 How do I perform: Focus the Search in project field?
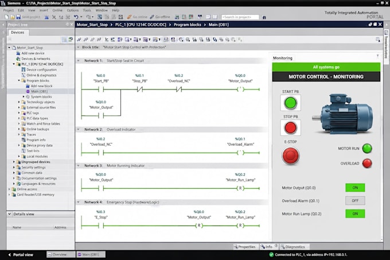tap(240, 17)
